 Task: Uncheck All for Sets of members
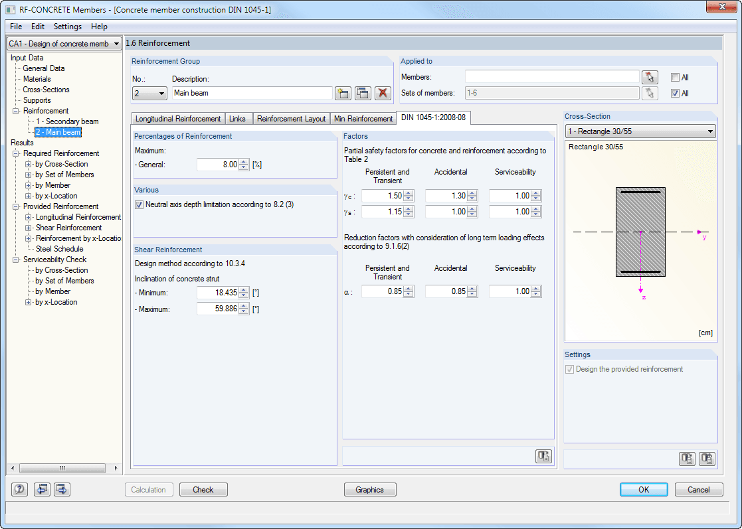coord(674,93)
